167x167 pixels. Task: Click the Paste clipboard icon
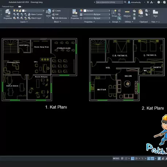tap(141, 13)
